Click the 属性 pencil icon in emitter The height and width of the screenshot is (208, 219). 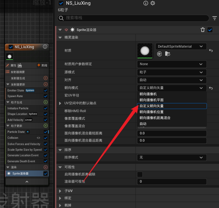click(7, 65)
